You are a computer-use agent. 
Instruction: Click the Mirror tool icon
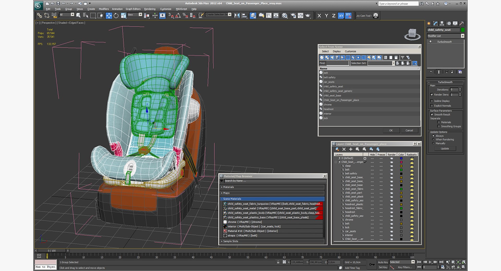(x=237, y=16)
